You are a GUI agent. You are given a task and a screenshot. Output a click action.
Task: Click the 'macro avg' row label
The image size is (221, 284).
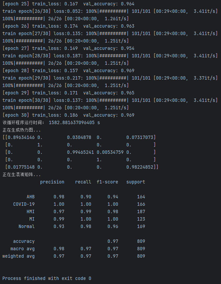click(22, 249)
